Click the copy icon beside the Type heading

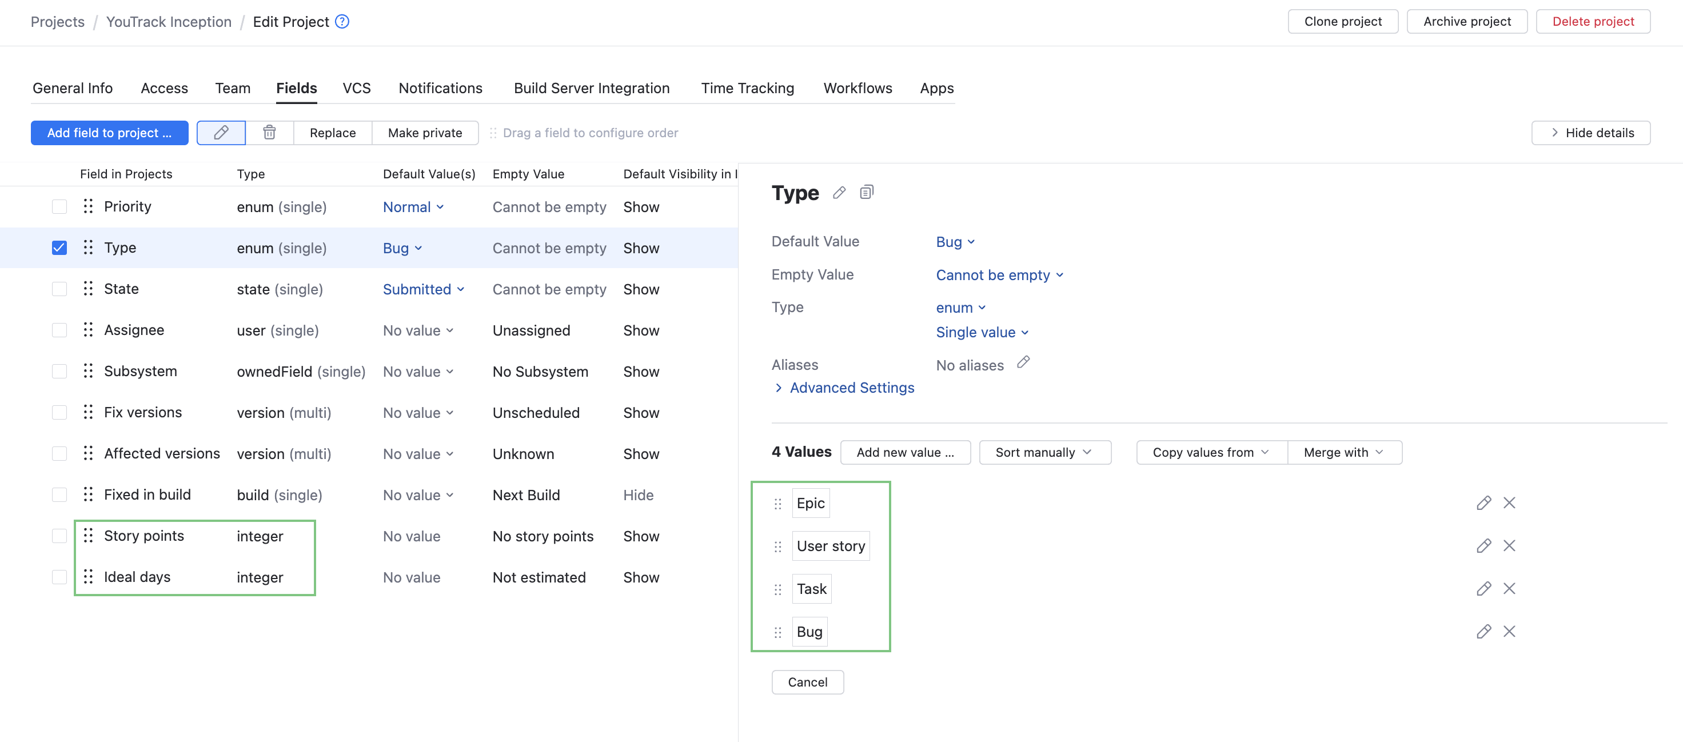[x=867, y=192]
